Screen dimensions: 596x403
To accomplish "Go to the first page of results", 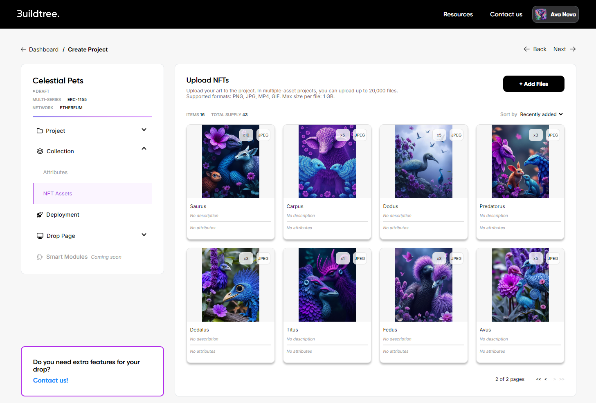I will (538, 379).
